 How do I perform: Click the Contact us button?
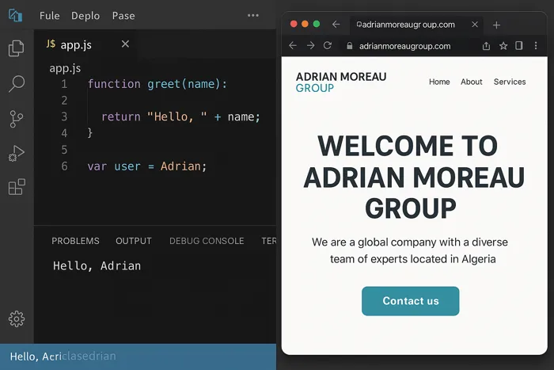410,301
